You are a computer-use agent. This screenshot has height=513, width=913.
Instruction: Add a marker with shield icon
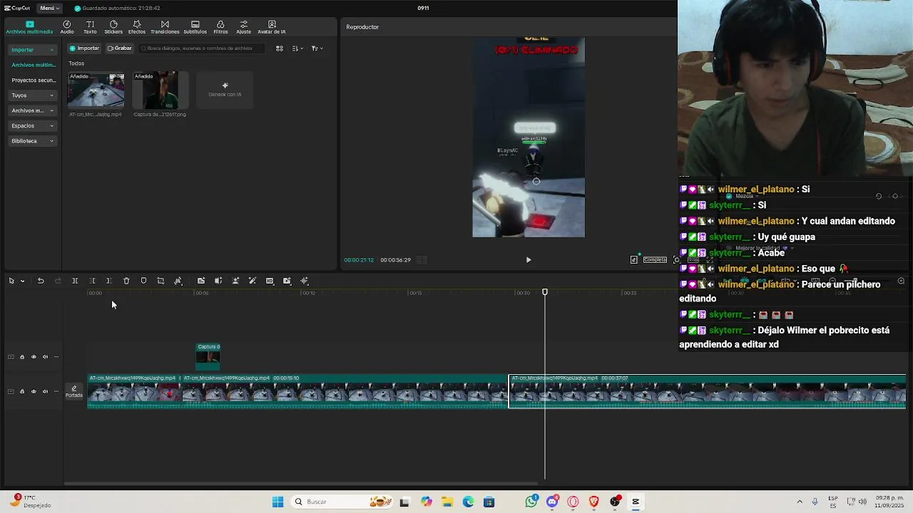[143, 281]
